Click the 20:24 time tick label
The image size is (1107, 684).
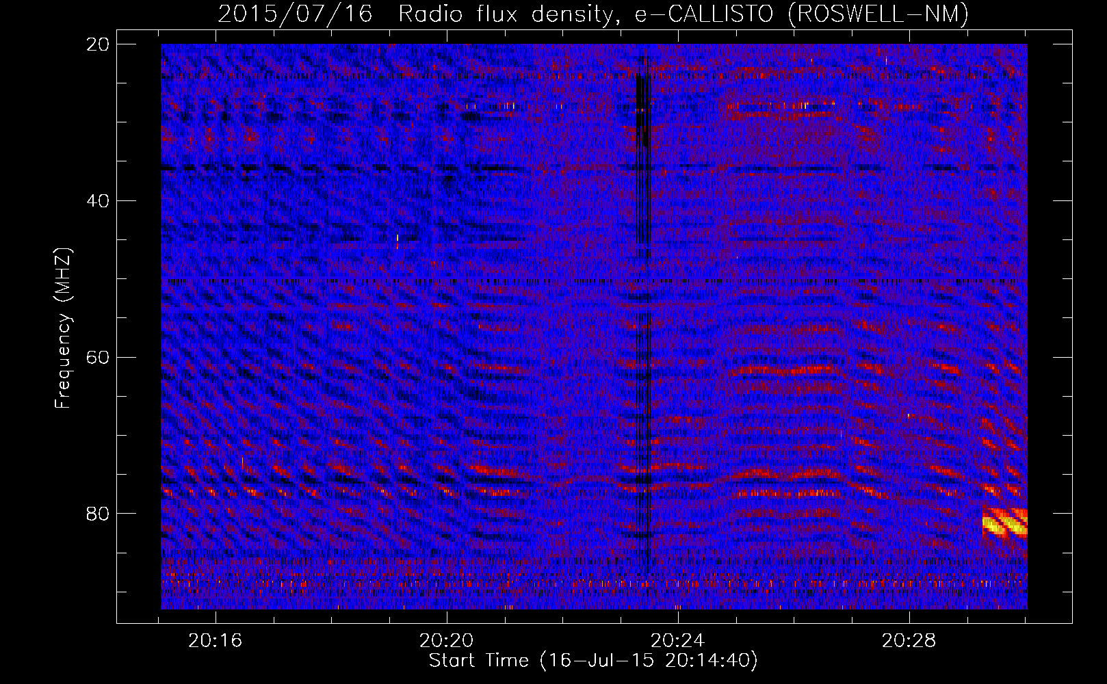[677, 641]
